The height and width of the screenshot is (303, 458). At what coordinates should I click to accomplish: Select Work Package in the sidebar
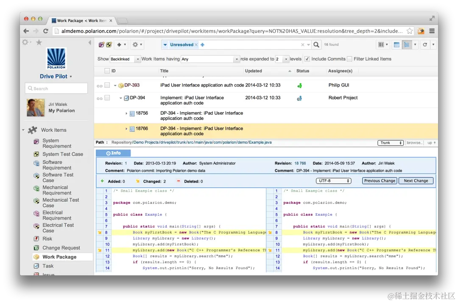click(59, 257)
